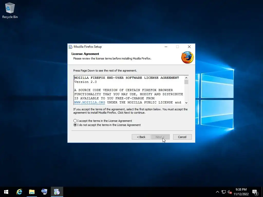Image resolution: width=263 pixels, height=197 pixels.
Task: Open the WWW.MOZILLA.ORG link
Action: click(x=90, y=102)
